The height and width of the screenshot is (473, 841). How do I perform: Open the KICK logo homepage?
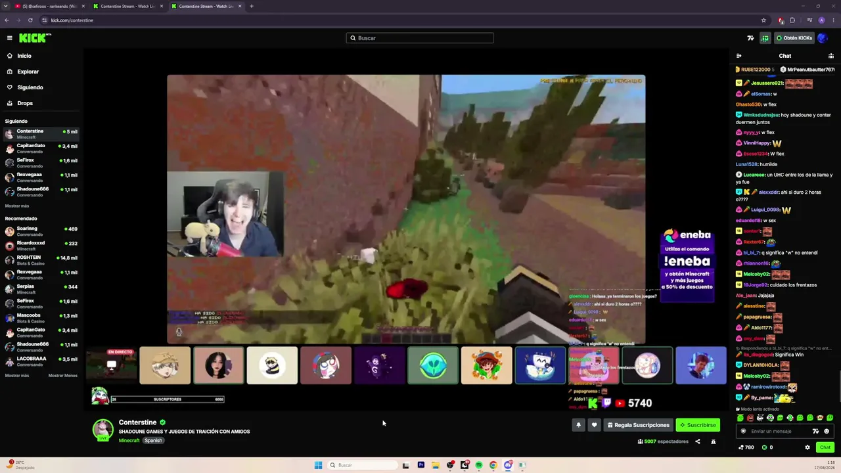[35, 38]
